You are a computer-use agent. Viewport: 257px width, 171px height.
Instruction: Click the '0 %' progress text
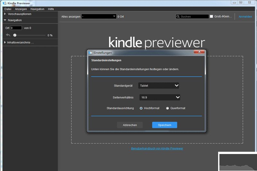(50, 35)
